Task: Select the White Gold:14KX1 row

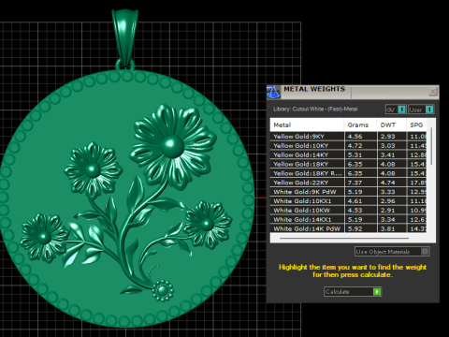Action: (348, 219)
